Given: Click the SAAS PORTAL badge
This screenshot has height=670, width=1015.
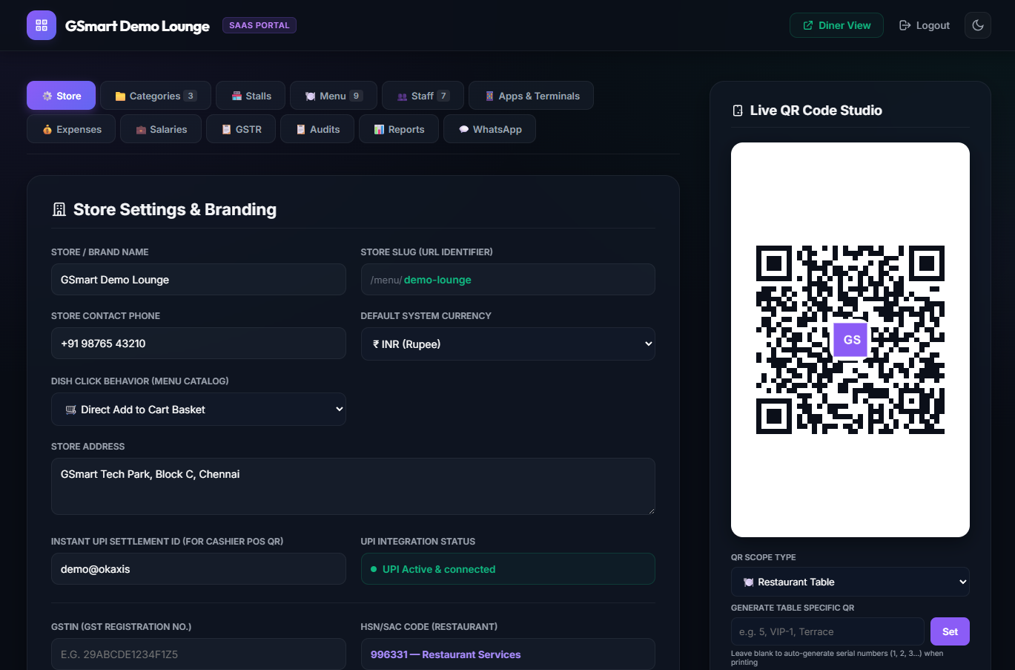Looking at the screenshot, I should 259,25.
